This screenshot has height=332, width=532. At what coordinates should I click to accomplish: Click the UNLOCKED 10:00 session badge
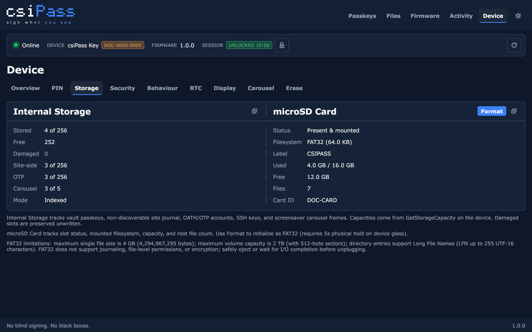tap(249, 45)
